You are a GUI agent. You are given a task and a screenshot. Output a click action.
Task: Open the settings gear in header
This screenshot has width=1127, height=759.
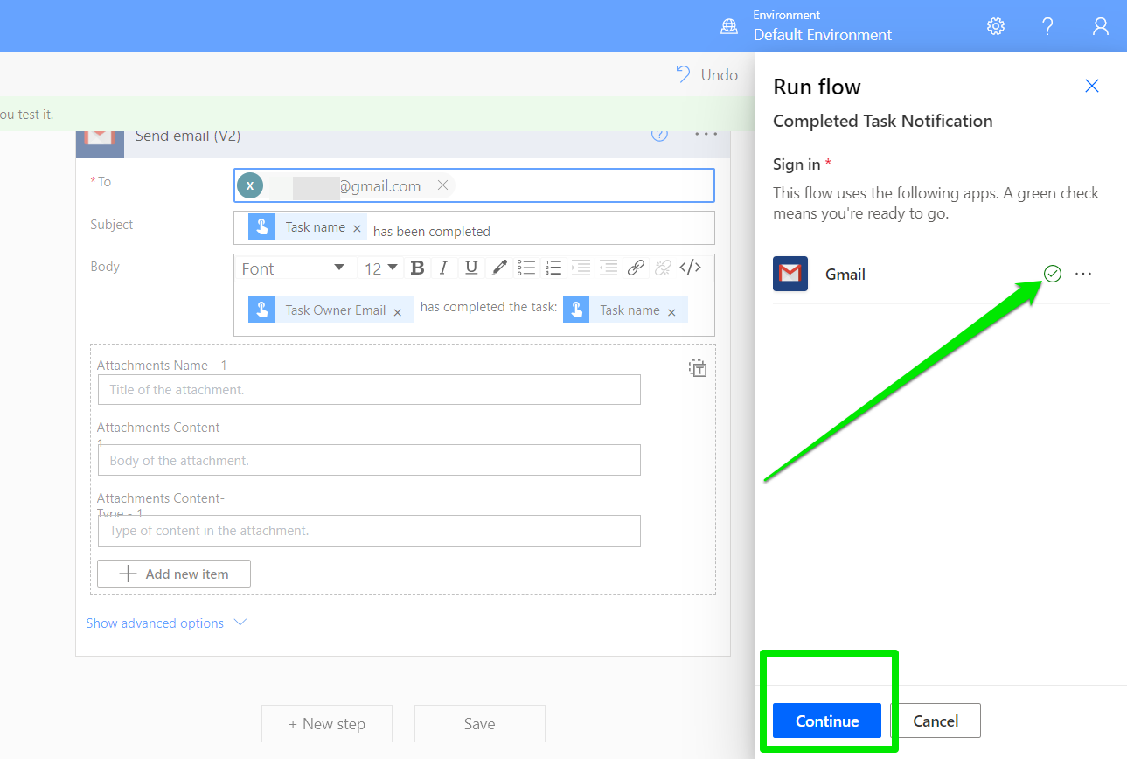tap(996, 26)
